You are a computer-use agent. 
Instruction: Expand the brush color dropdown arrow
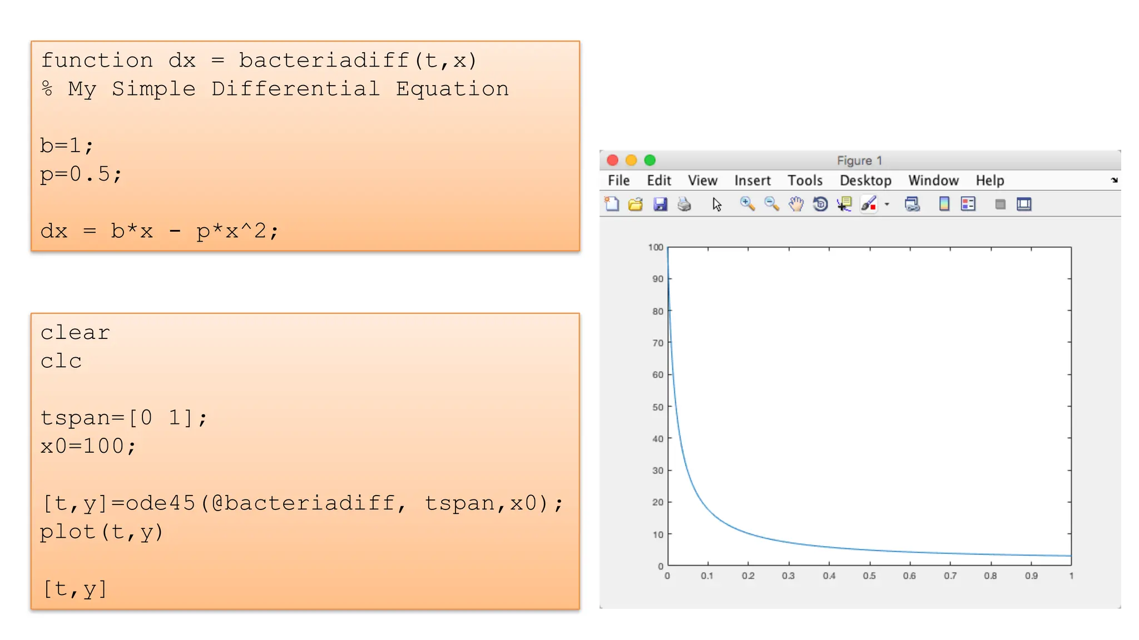click(887, 204)
